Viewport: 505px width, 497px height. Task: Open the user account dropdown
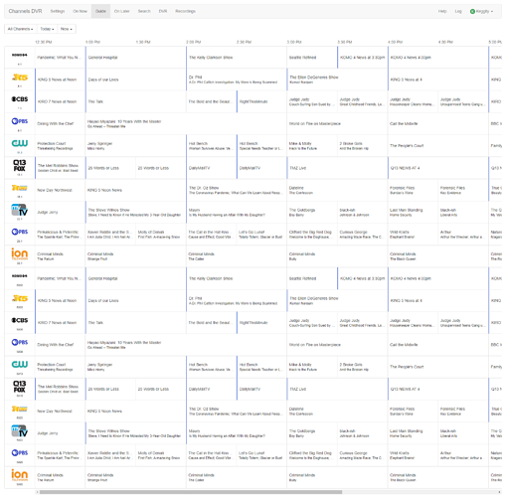tap(481, 11)
